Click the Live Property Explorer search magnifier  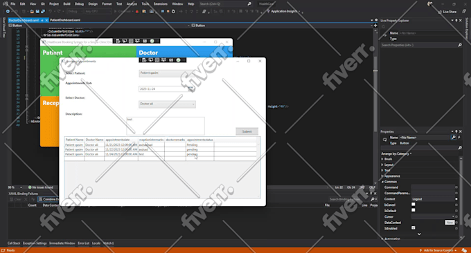pyautogui.click(x=460, y=45)
